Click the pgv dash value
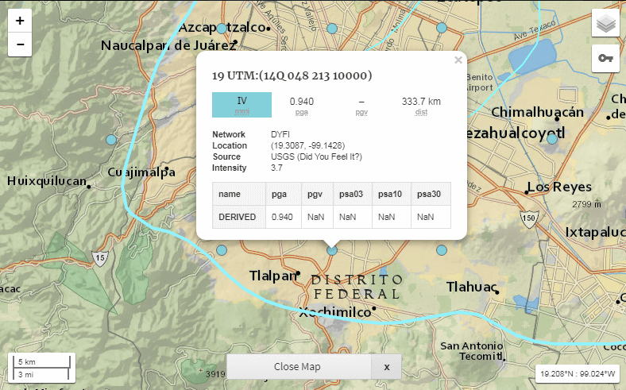Screen dimensions: 626x390 pyautogui.click(x=361, y=102)
